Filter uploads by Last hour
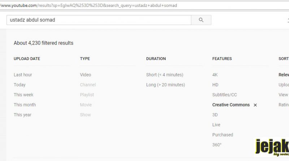This screenshot has width=289, height=161. pos(23,75)
